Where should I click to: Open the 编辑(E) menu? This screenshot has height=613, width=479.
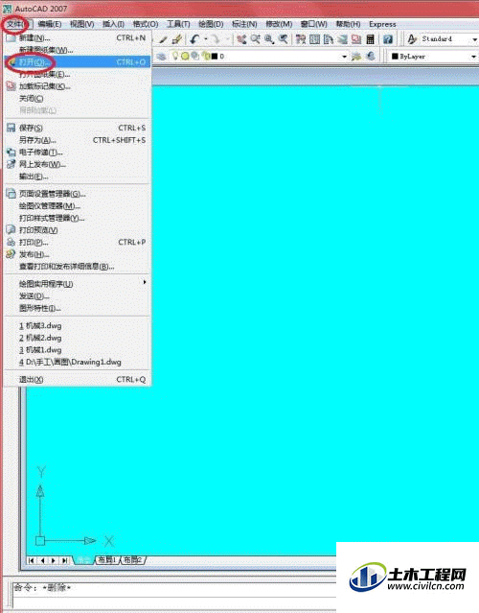point(50,24)
